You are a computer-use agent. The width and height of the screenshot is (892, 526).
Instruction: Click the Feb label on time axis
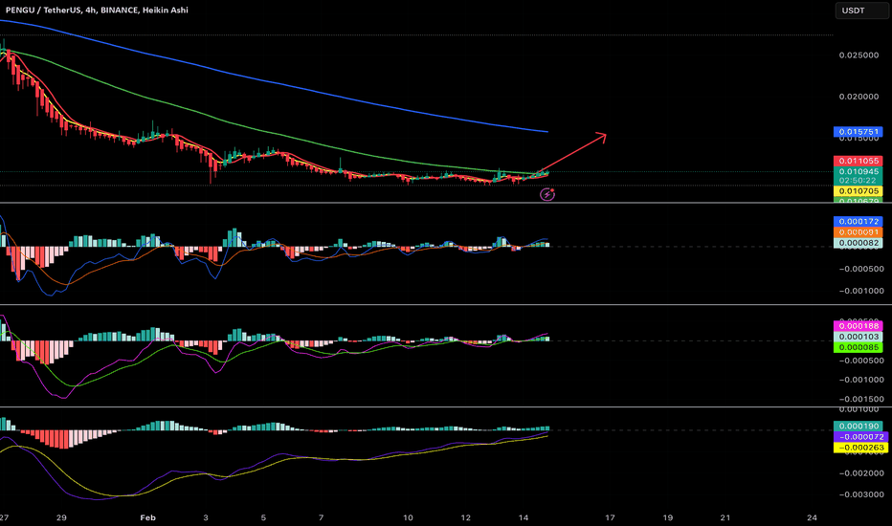point(148,517)
